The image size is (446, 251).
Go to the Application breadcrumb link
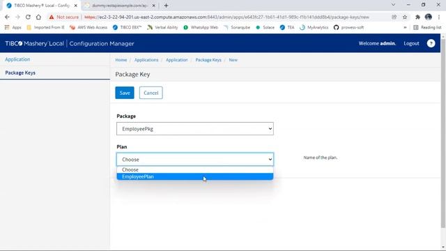(x=176, y=60)
